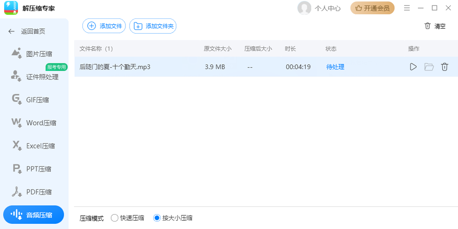Go back via 返回首页 arrow
The height and width of the screenshot is (229, 458).
click(x=11, y=31)
